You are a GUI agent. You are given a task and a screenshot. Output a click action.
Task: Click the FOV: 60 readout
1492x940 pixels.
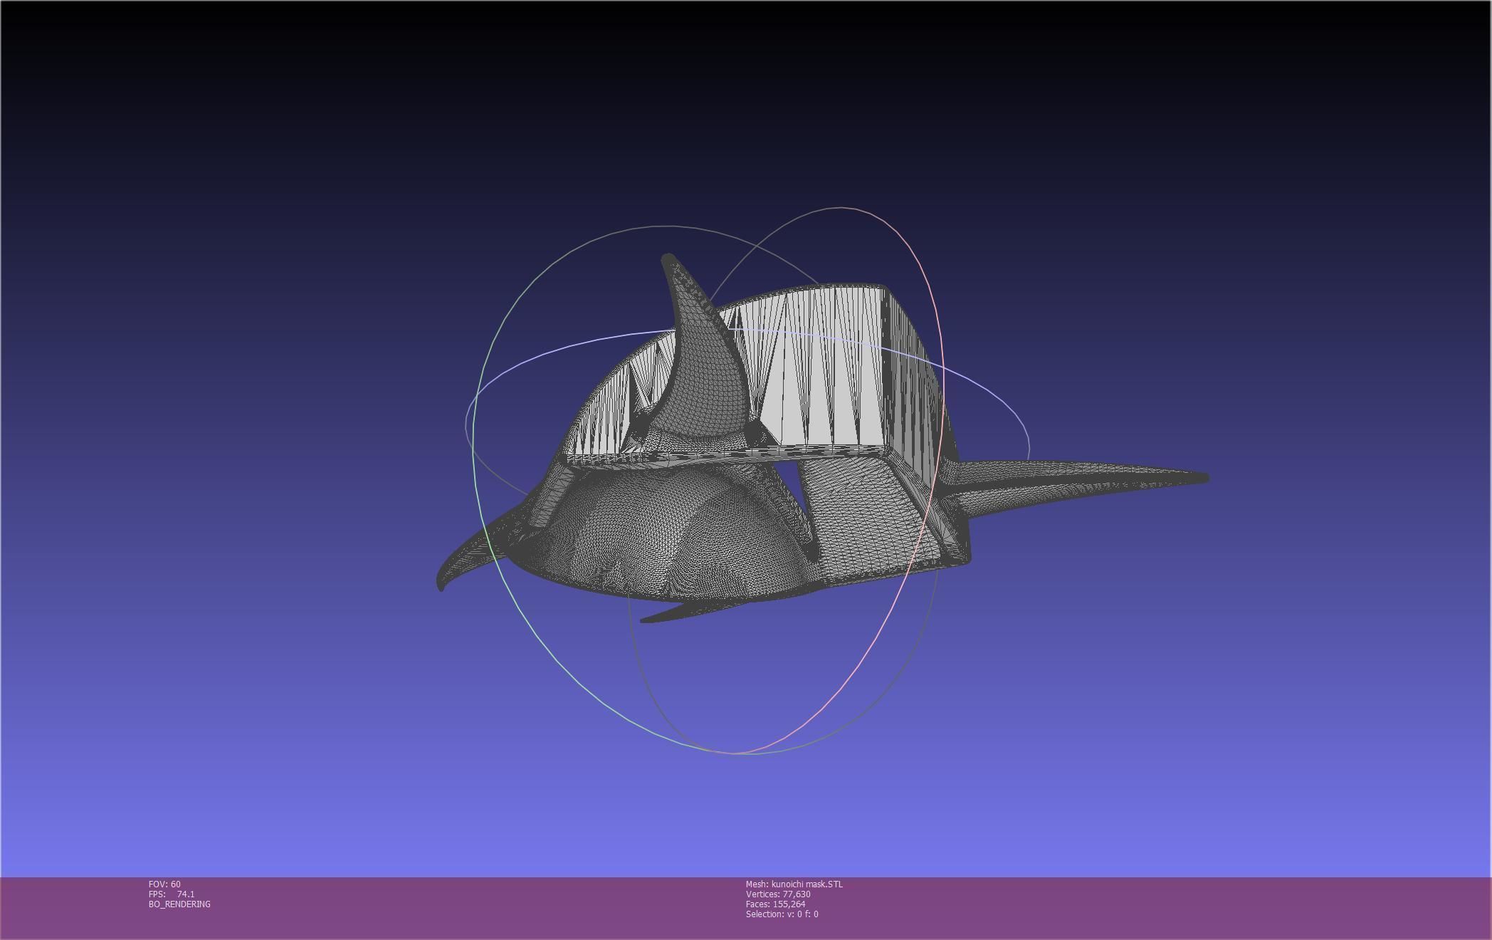pos(164,884)
